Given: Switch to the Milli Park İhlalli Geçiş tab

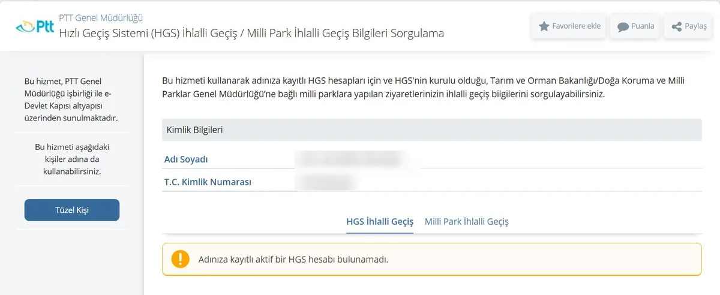Looking at the screenshot, I should (467, 222).
